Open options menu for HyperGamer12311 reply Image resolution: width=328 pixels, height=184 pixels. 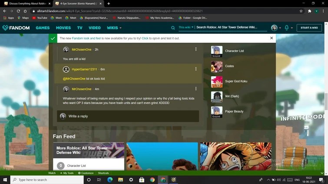click(x=196, y=69)
